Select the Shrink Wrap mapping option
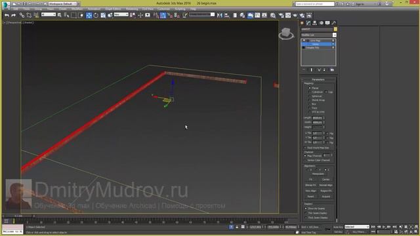420x236 pixels. coord(310,100)
